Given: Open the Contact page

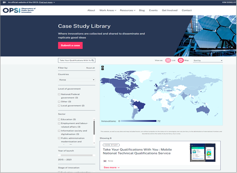Looking at the screenshot, I should pyautogui.click(x=187, y=10).
